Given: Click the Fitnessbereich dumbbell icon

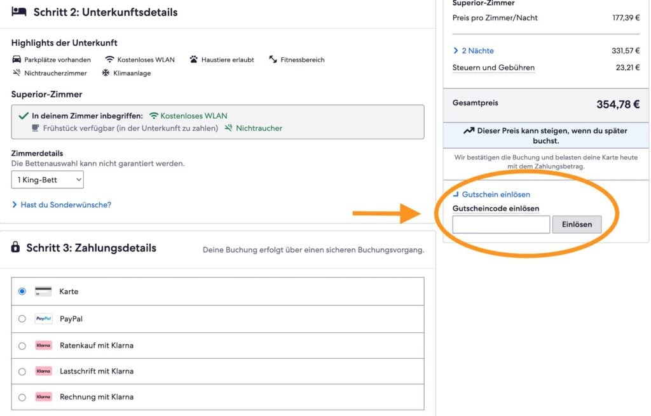Looking at the screenshot, I should 273,59.
